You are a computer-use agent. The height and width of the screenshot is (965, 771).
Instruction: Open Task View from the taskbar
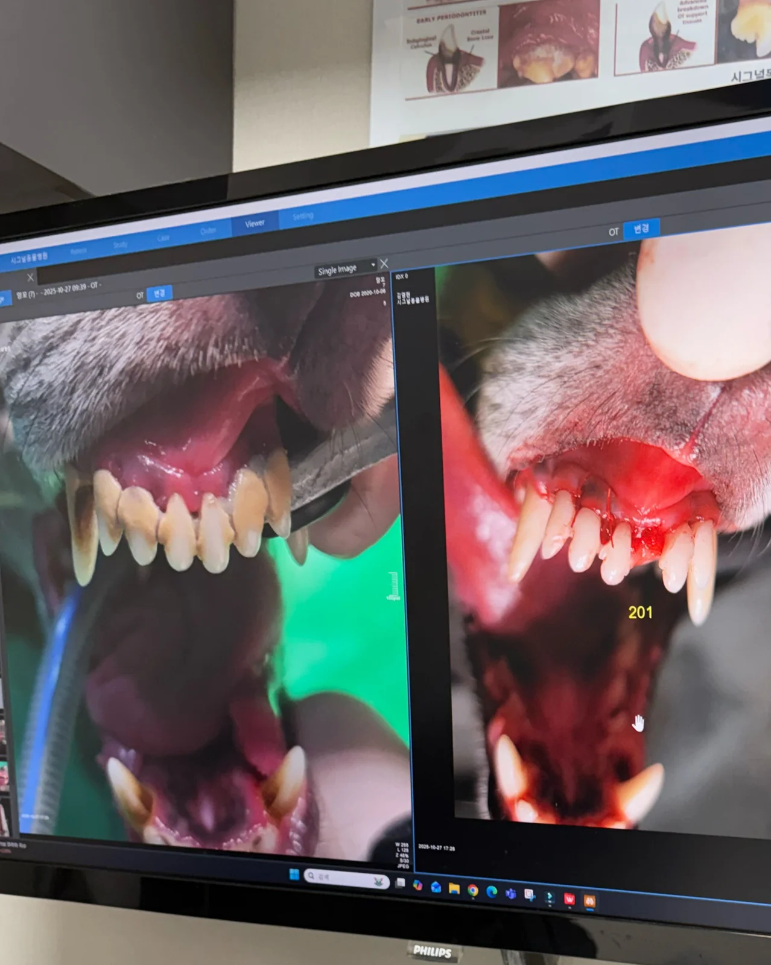tap(400, 883)
